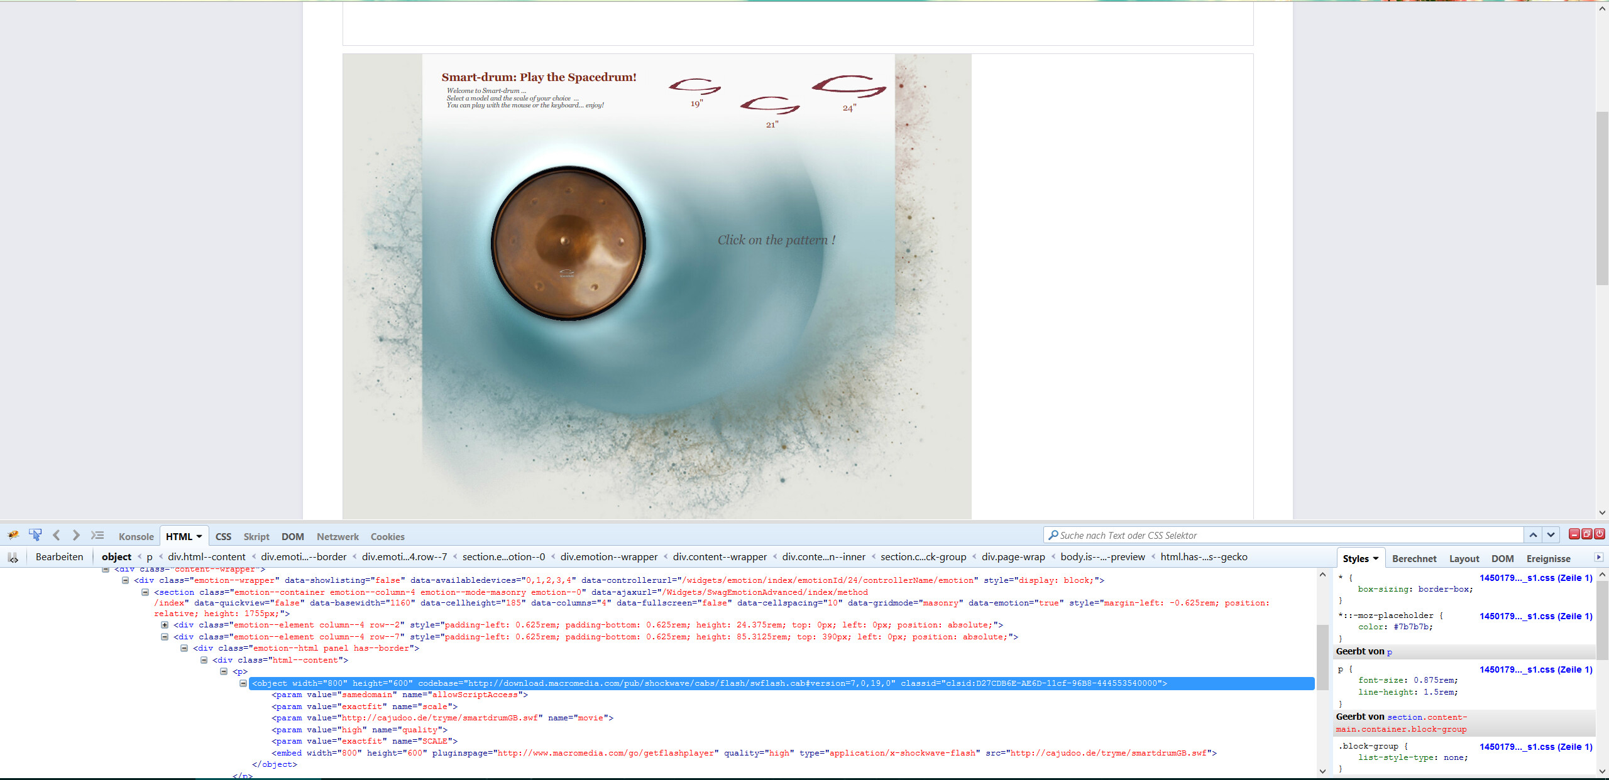This screenshot has height=780, width=1609.
Task: Collapse the html--content div node
Action: click(x=204, y=660)
